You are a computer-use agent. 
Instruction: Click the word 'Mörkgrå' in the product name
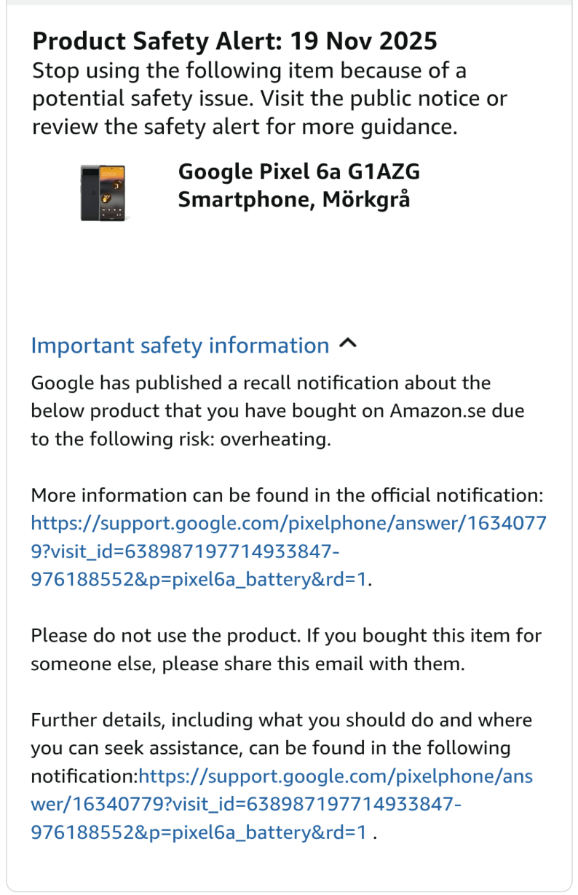tap(366, 200)
